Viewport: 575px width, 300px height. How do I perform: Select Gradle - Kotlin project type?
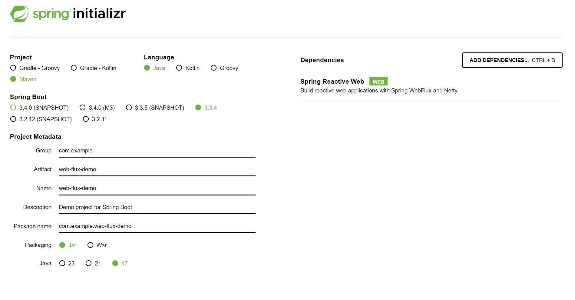[94, 68]
